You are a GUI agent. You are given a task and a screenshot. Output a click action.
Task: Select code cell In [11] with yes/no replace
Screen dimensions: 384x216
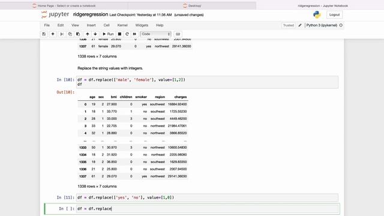coord(207,197)
